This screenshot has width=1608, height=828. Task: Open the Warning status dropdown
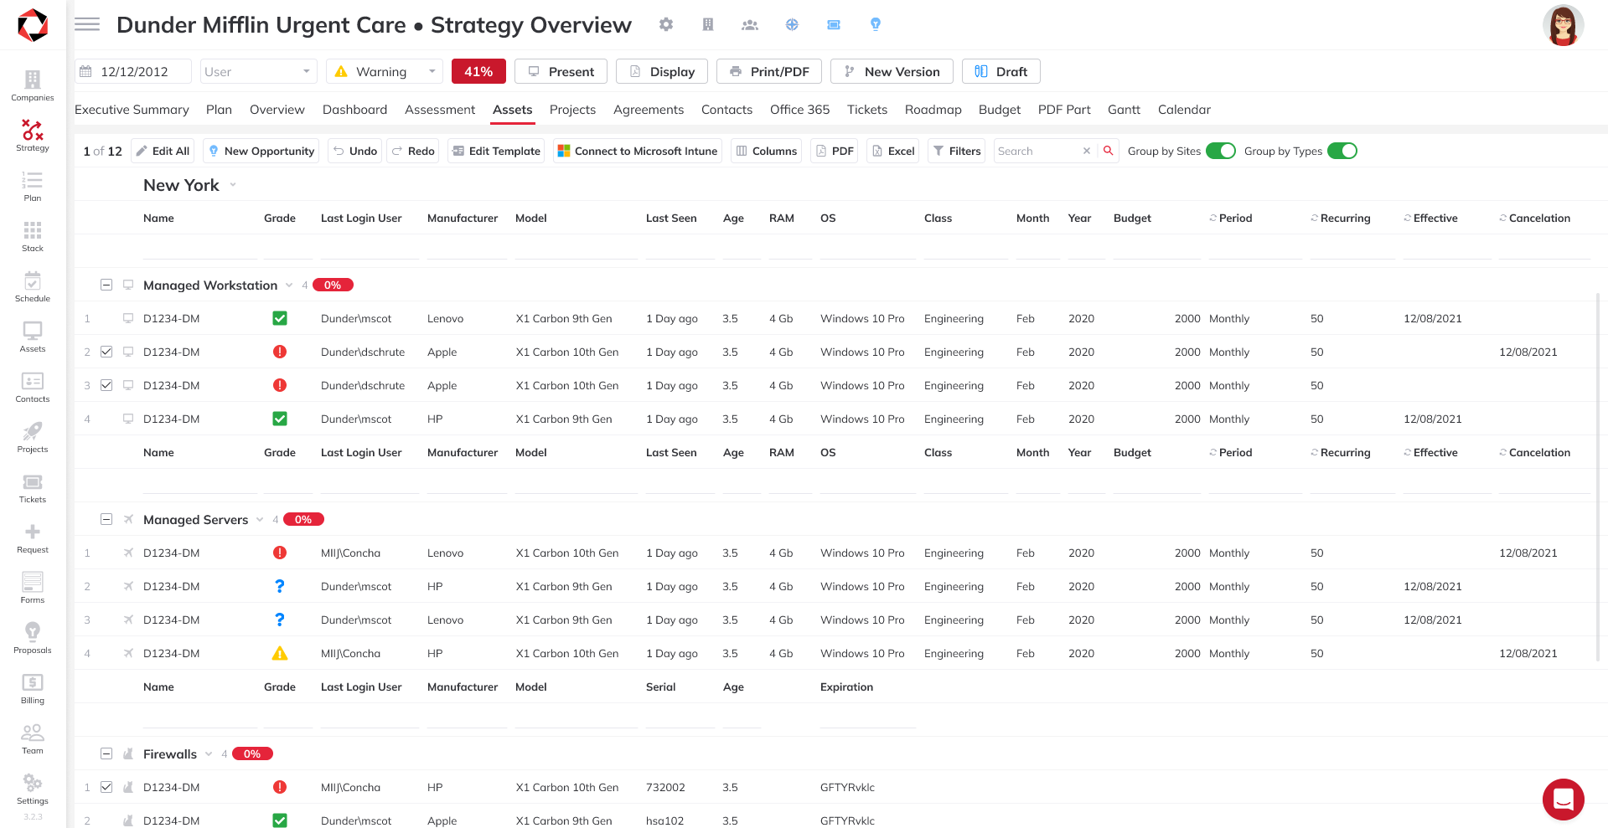click(x=385, y=71)
